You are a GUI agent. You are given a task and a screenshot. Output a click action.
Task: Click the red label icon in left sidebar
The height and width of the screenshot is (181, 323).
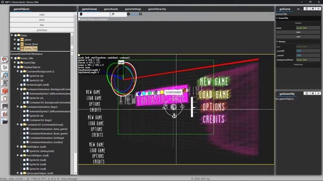click(x=5, y=60)
